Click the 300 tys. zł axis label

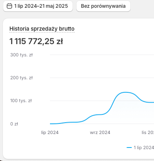point(21,55)
